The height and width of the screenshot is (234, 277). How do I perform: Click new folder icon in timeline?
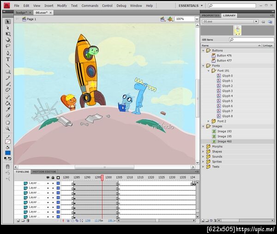(23, 221)
